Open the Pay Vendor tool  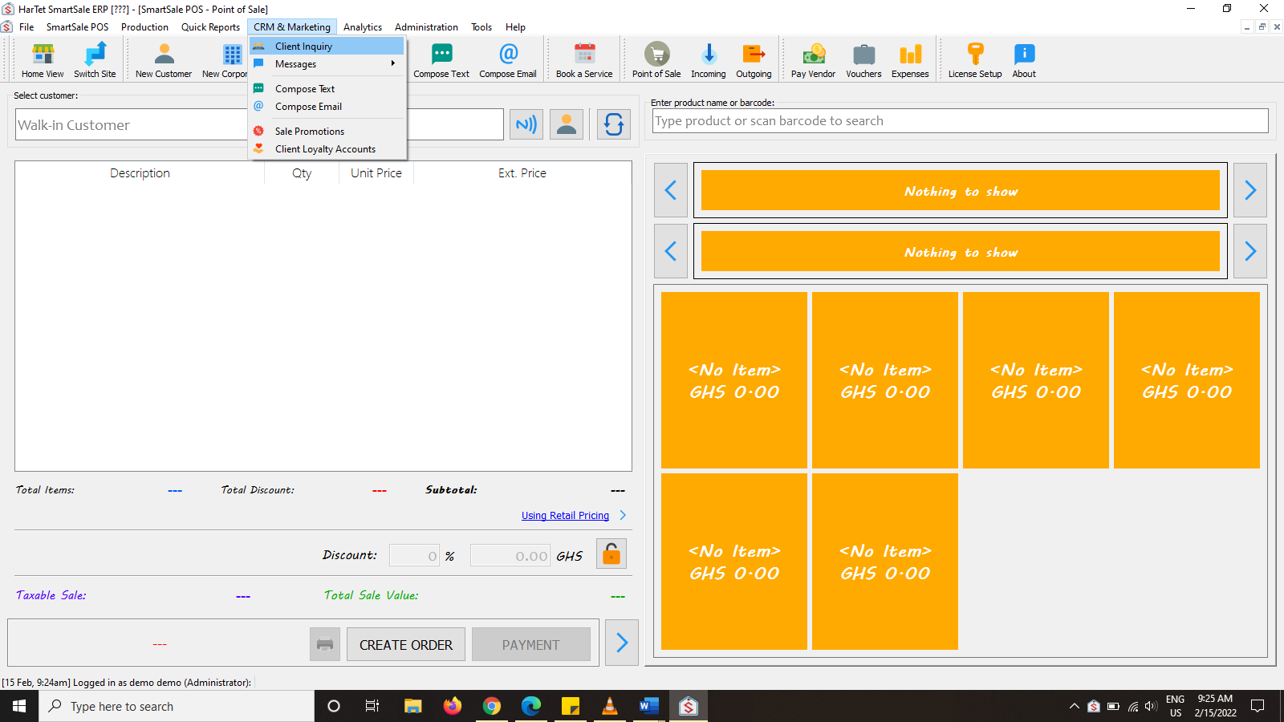(812, 58)
